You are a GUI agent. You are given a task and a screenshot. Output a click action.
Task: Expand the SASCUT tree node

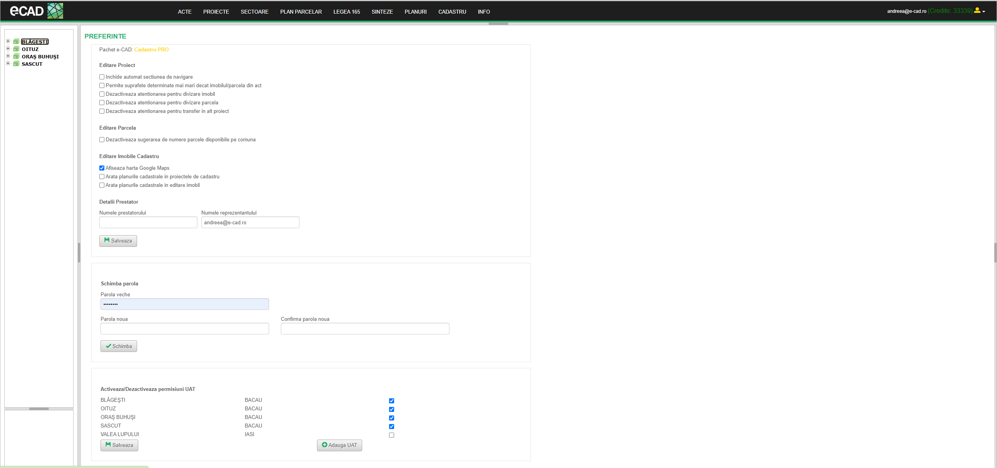pyautogui.click(x=8, y=63)
